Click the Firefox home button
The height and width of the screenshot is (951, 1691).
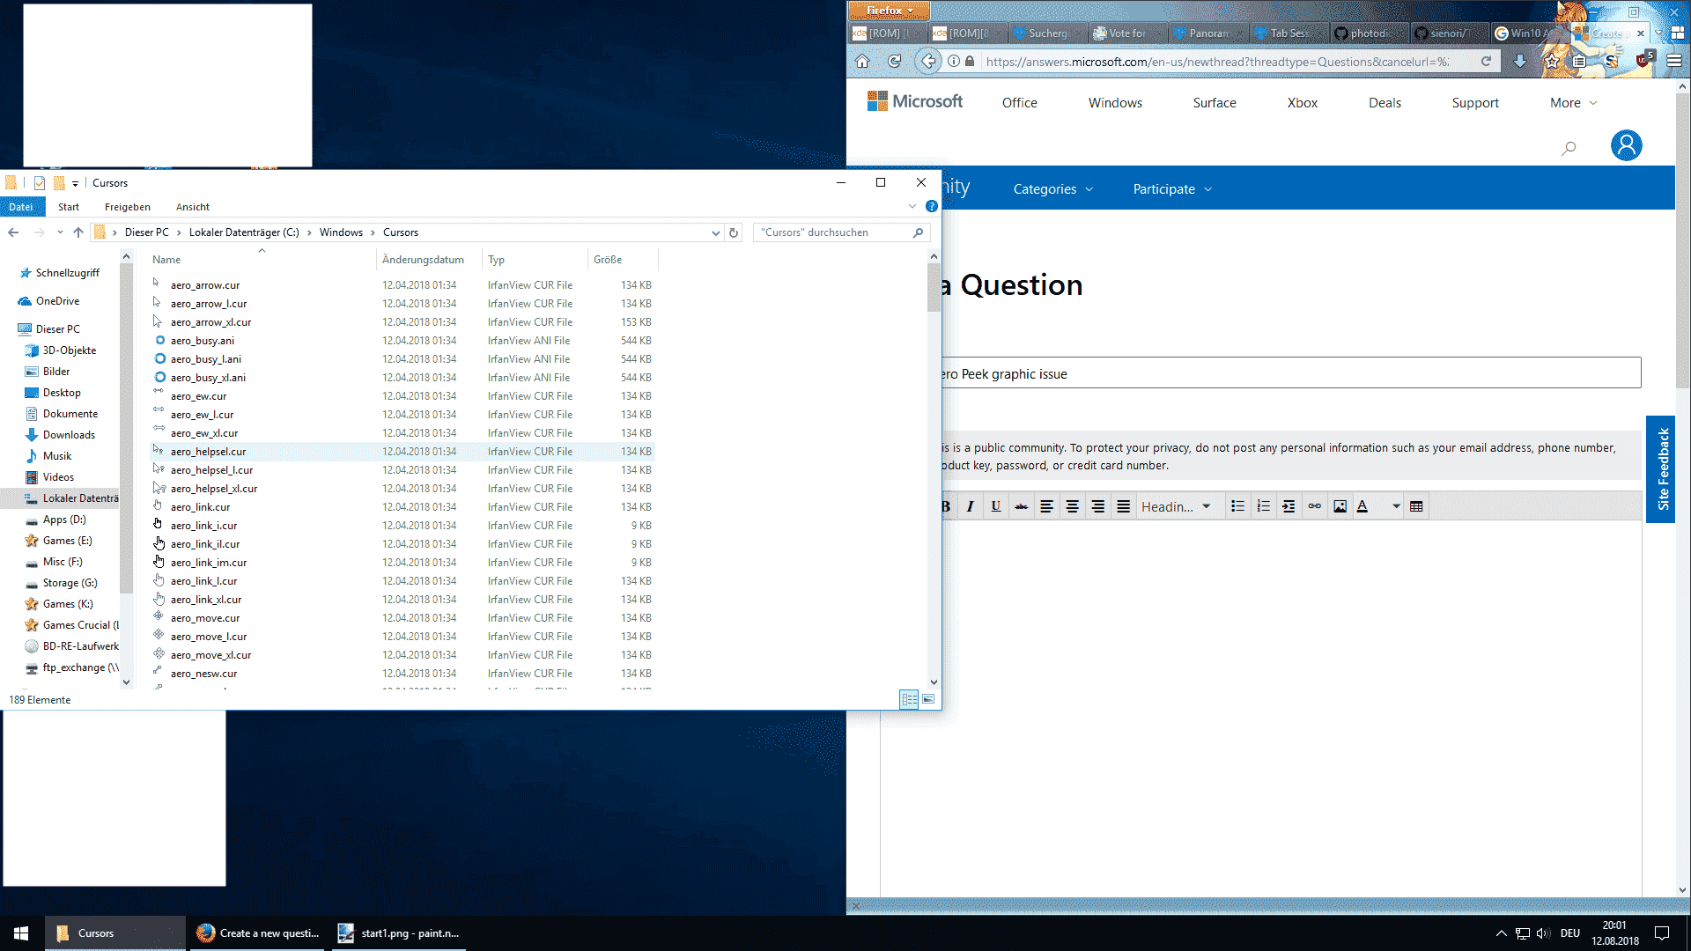pyautogui.click(x=862, y=62)
